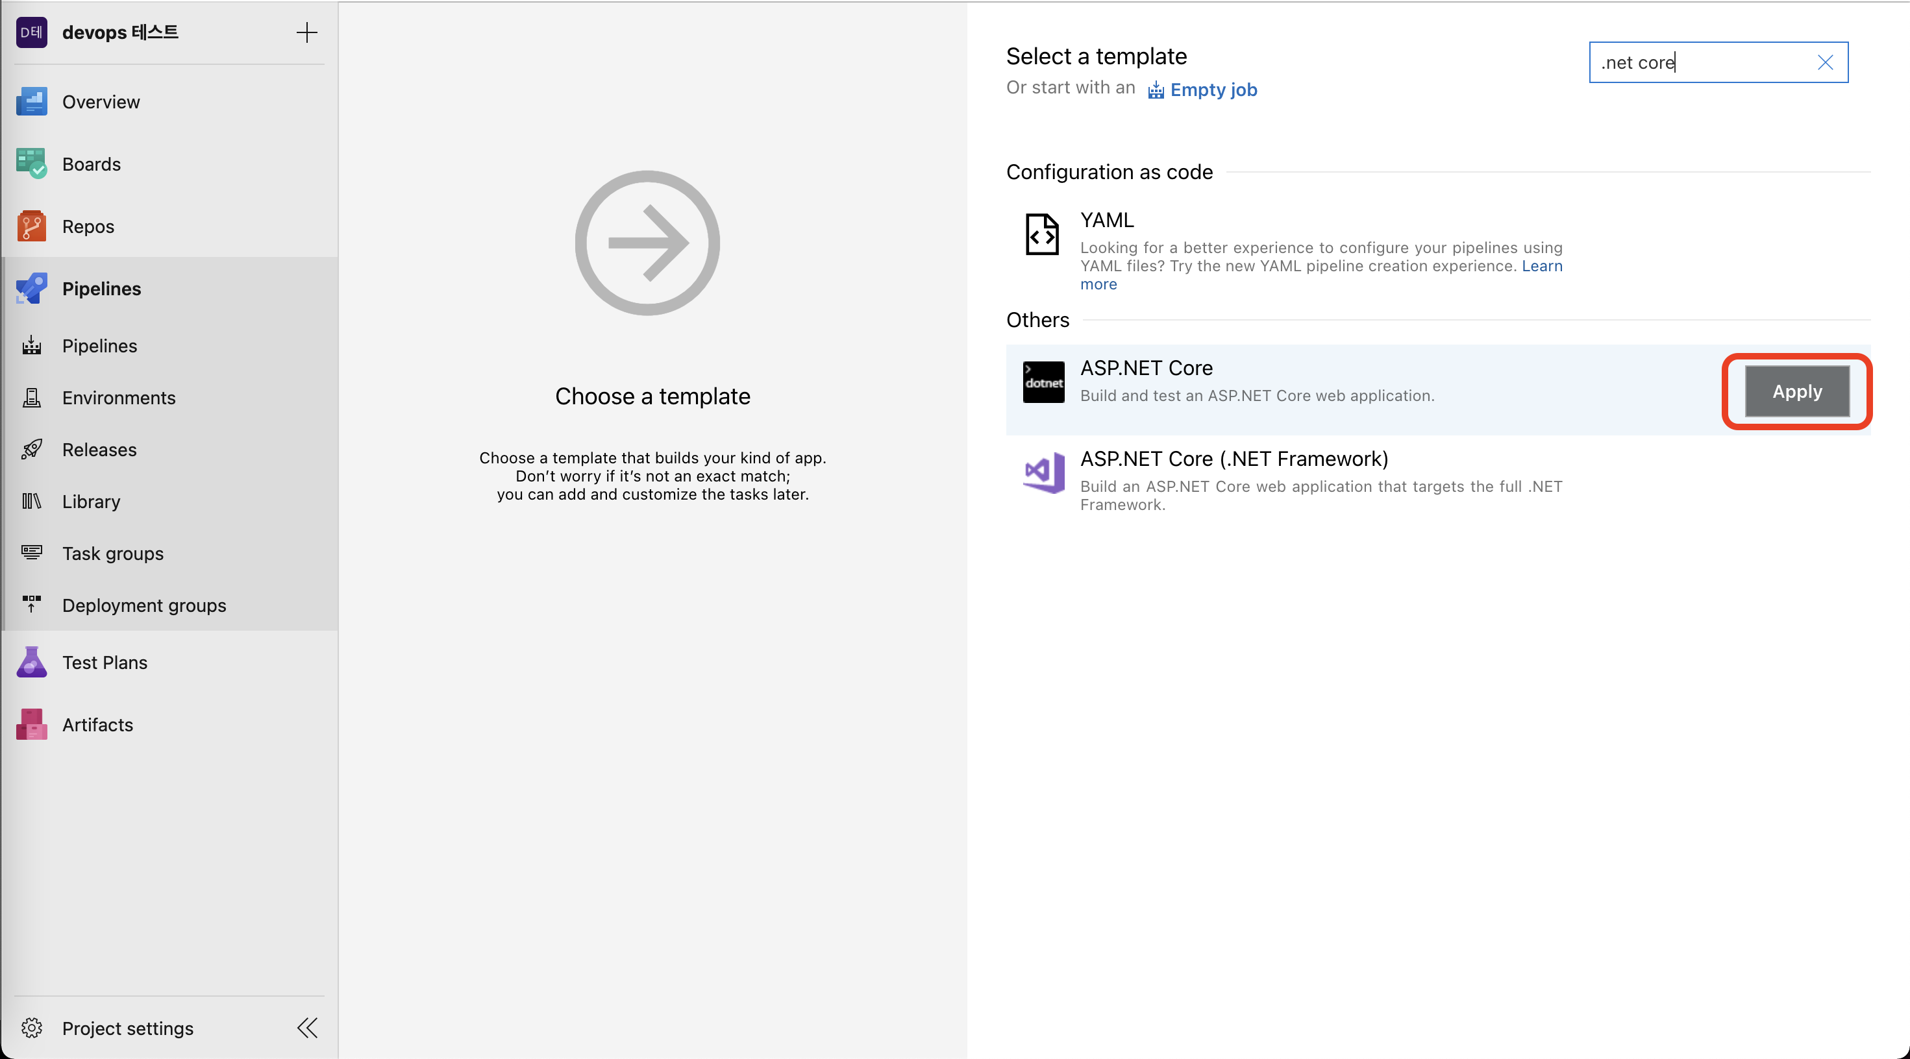Click the plus icon next to project name
The width and height of the screenshot is (1910, 1059).
306,32
